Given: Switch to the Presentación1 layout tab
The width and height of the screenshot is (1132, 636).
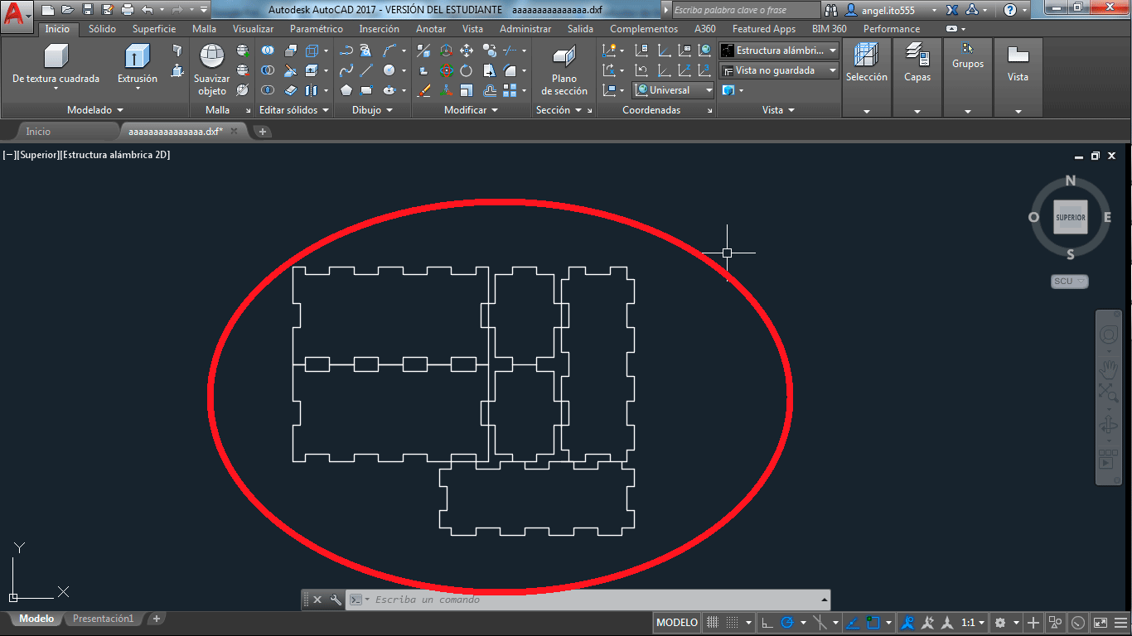Looking at the screenshot, I should click(x=103, y=619).
